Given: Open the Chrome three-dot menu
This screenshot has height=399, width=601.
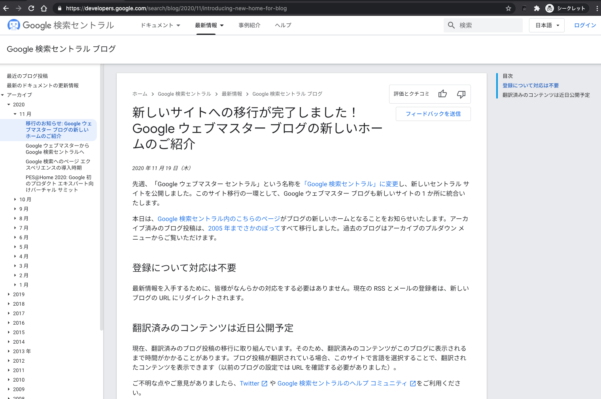Looking at the screenshot, I should tap(597, 8).
